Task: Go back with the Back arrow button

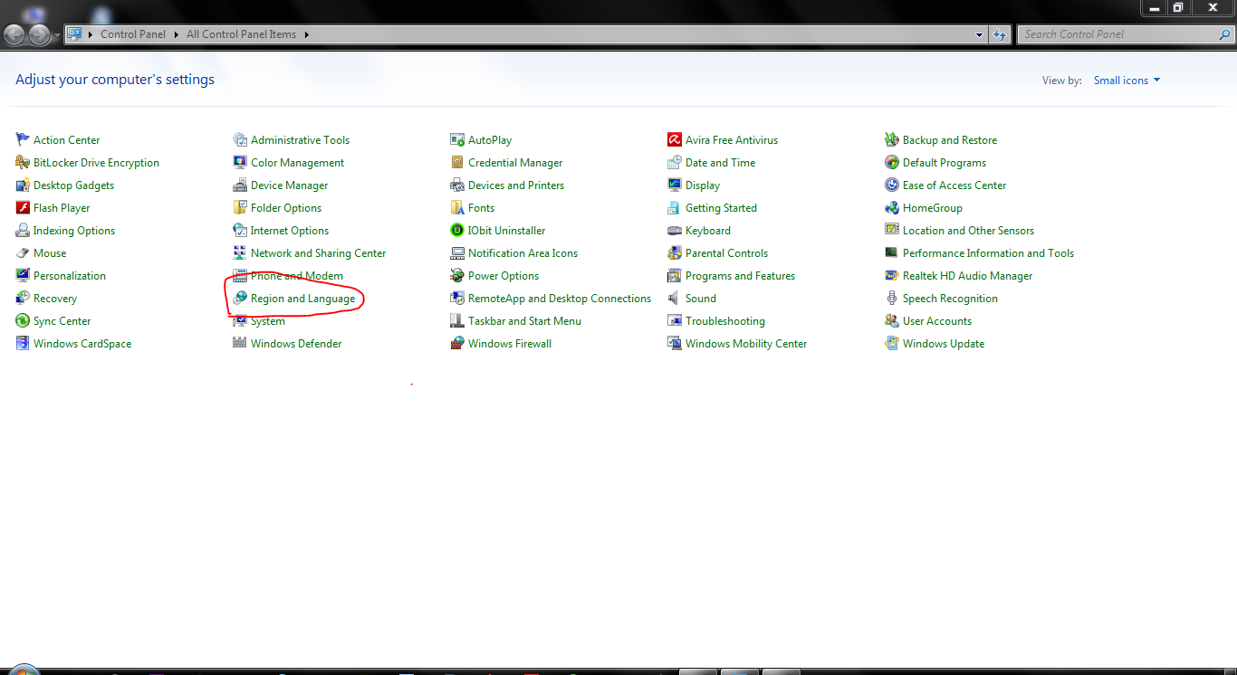Action: tap(14, 34)
